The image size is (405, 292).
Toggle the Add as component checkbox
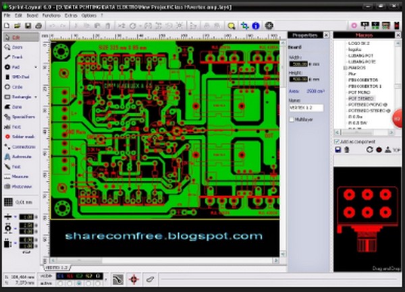click(337, 142)
